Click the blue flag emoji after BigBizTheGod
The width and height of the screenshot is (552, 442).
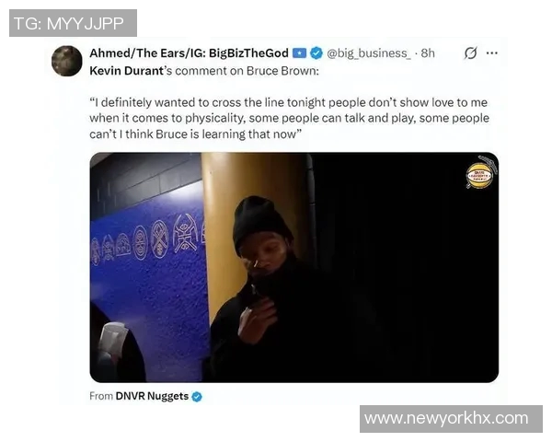(299, 53)
